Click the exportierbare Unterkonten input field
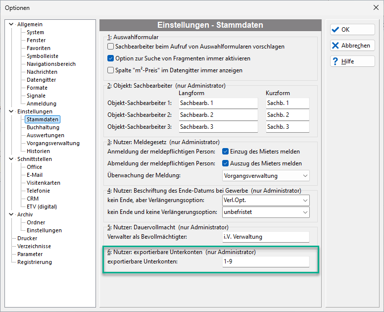The height and width of the screenshot is (312, 384). click(x=266, y=262)
